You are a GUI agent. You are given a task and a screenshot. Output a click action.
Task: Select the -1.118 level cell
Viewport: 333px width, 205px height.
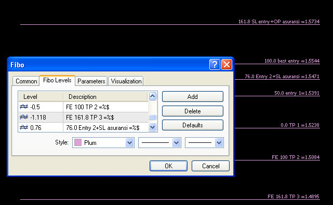[41, 117]
